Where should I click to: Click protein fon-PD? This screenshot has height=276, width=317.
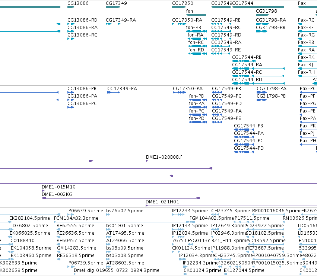(x=197, y=118)
